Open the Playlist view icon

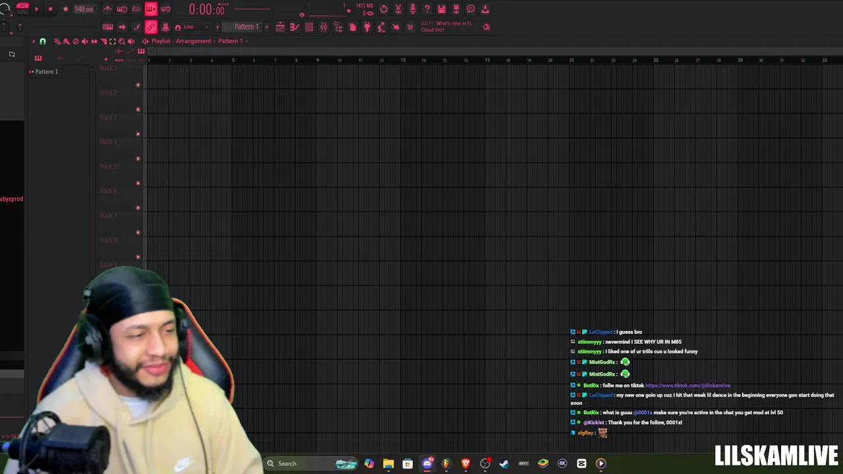click(x=280, y=27)
